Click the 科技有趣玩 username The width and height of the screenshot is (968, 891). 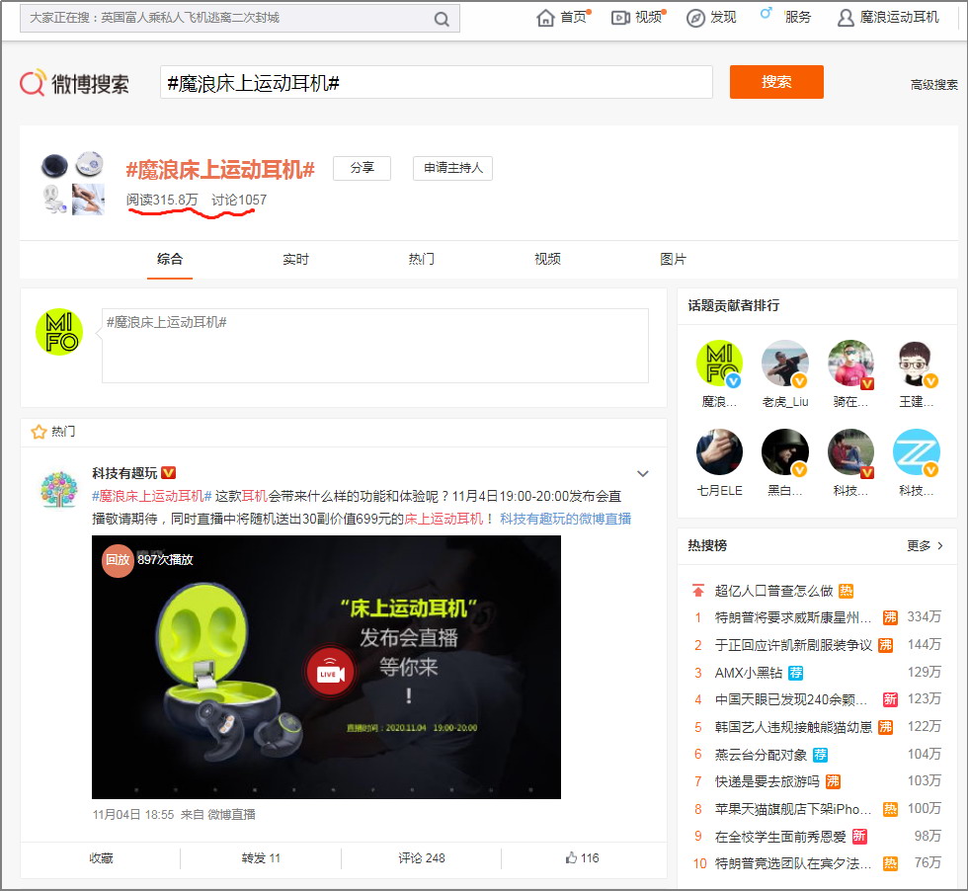124,473
